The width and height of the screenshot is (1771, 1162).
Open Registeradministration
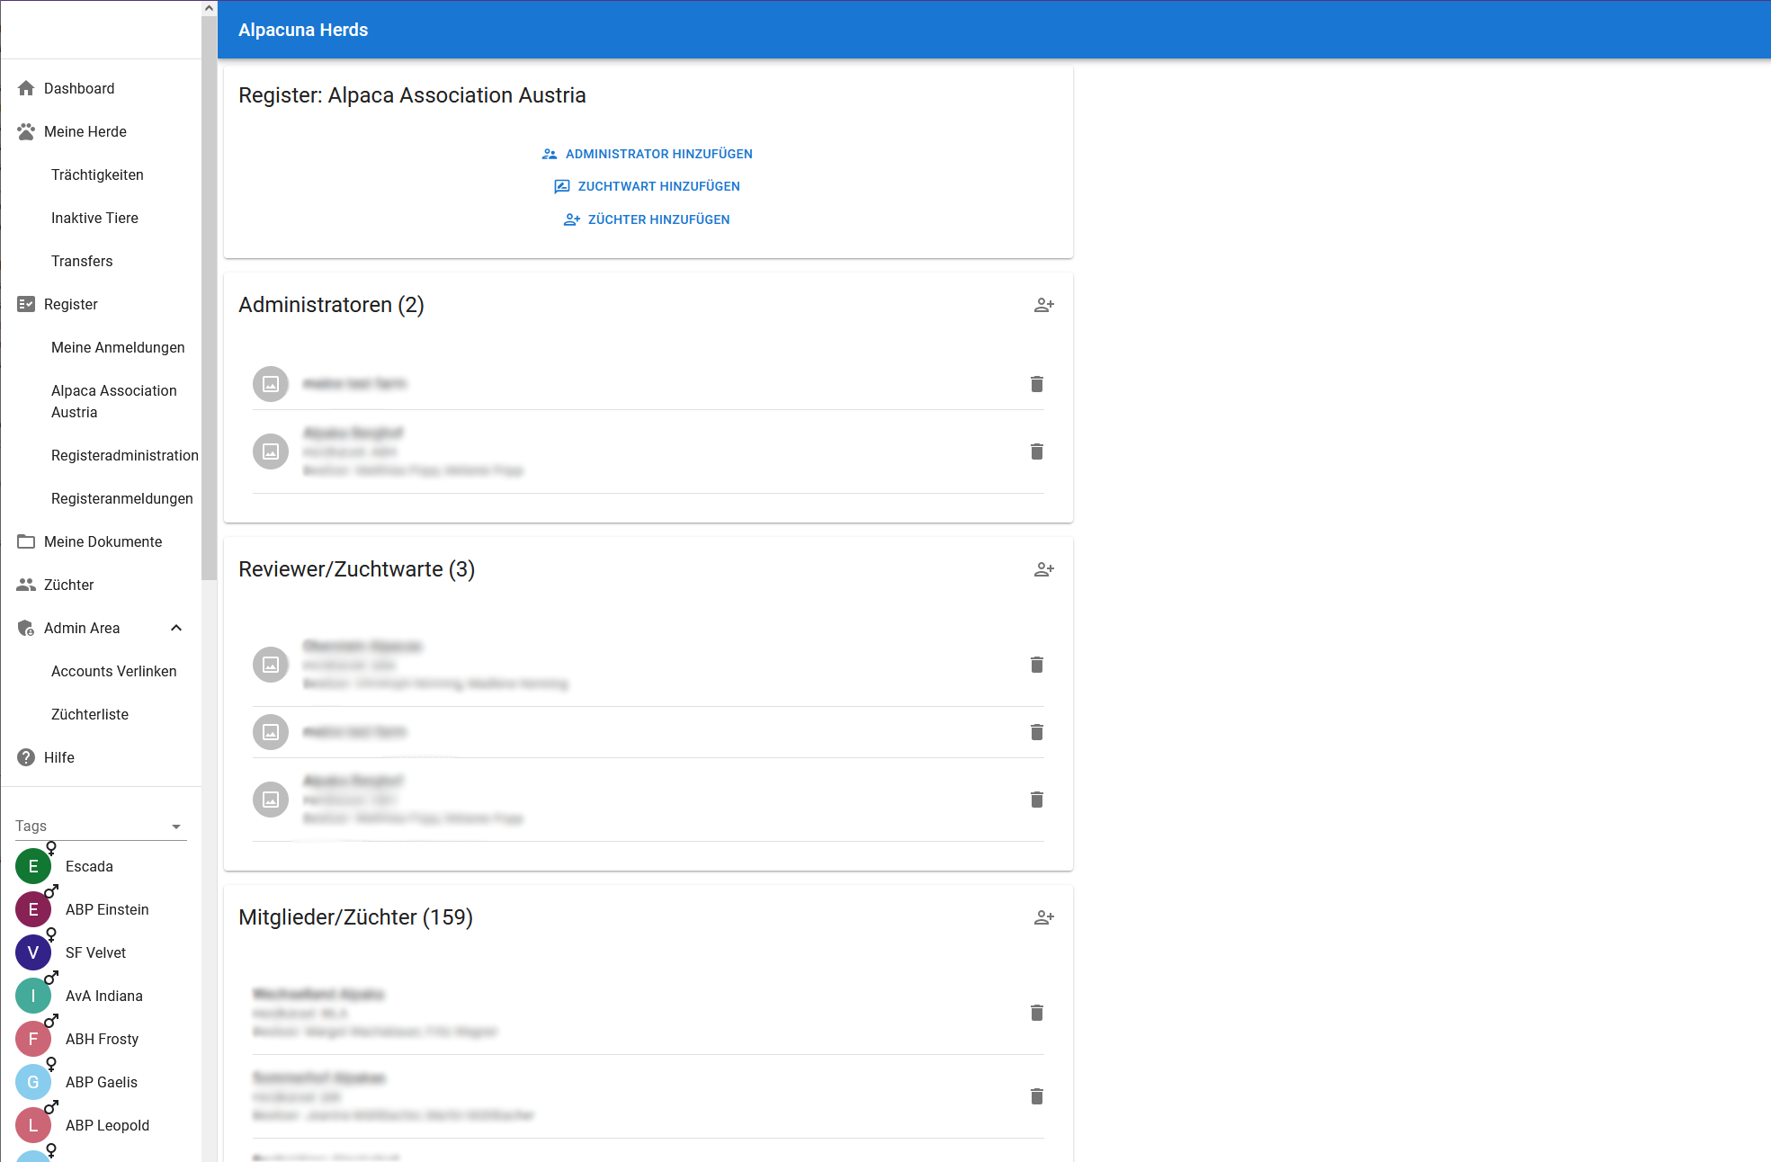point(101,455)
